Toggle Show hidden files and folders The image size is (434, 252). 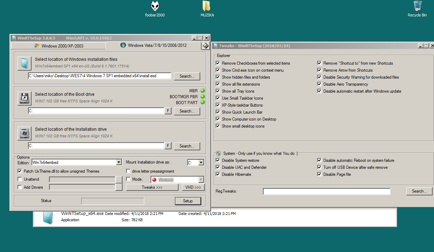(x=218, y=77)
